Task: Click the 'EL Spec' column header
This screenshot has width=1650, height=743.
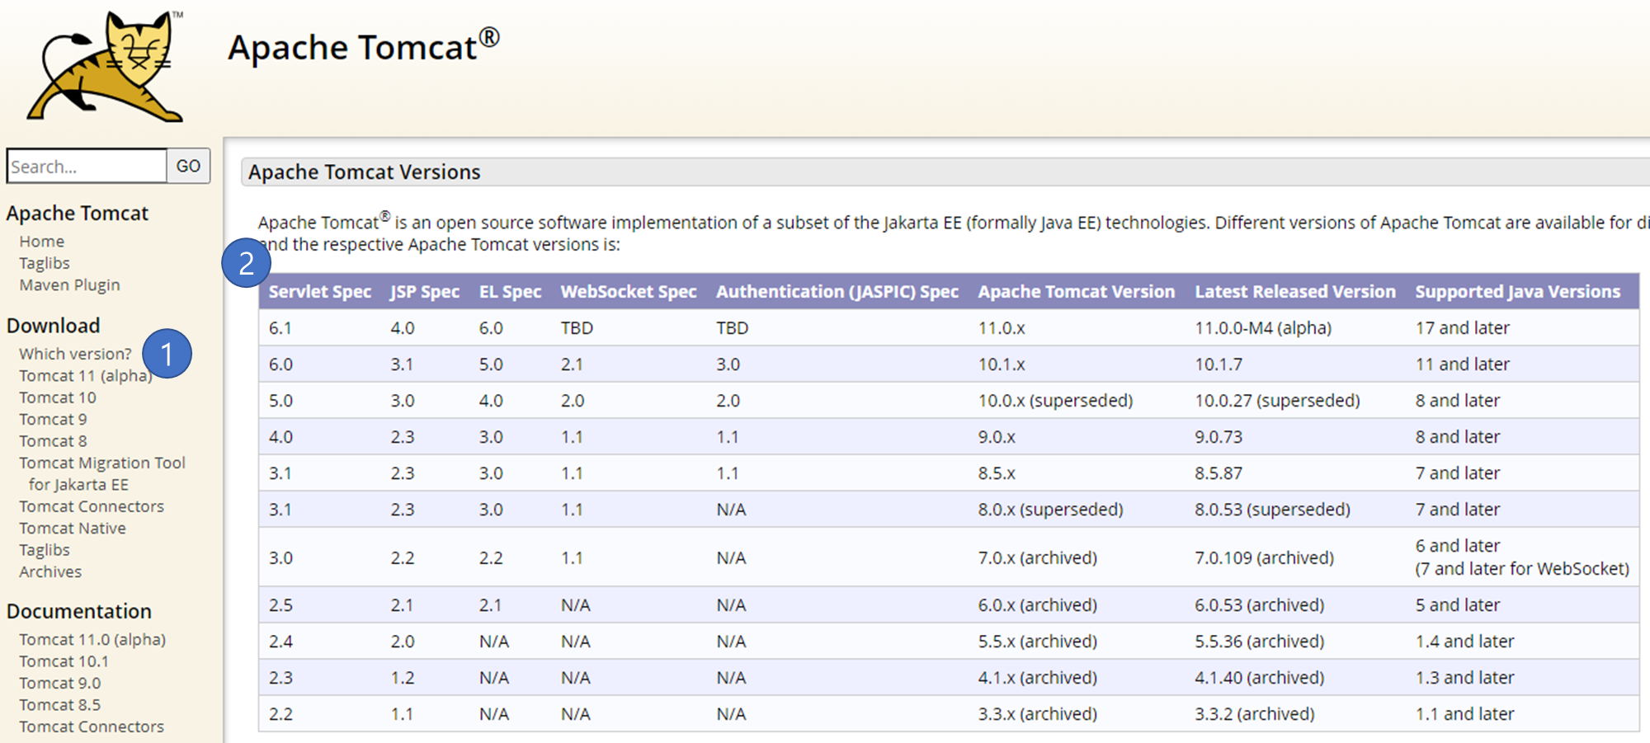Action: pyautogui.click(x=510, y=291)
